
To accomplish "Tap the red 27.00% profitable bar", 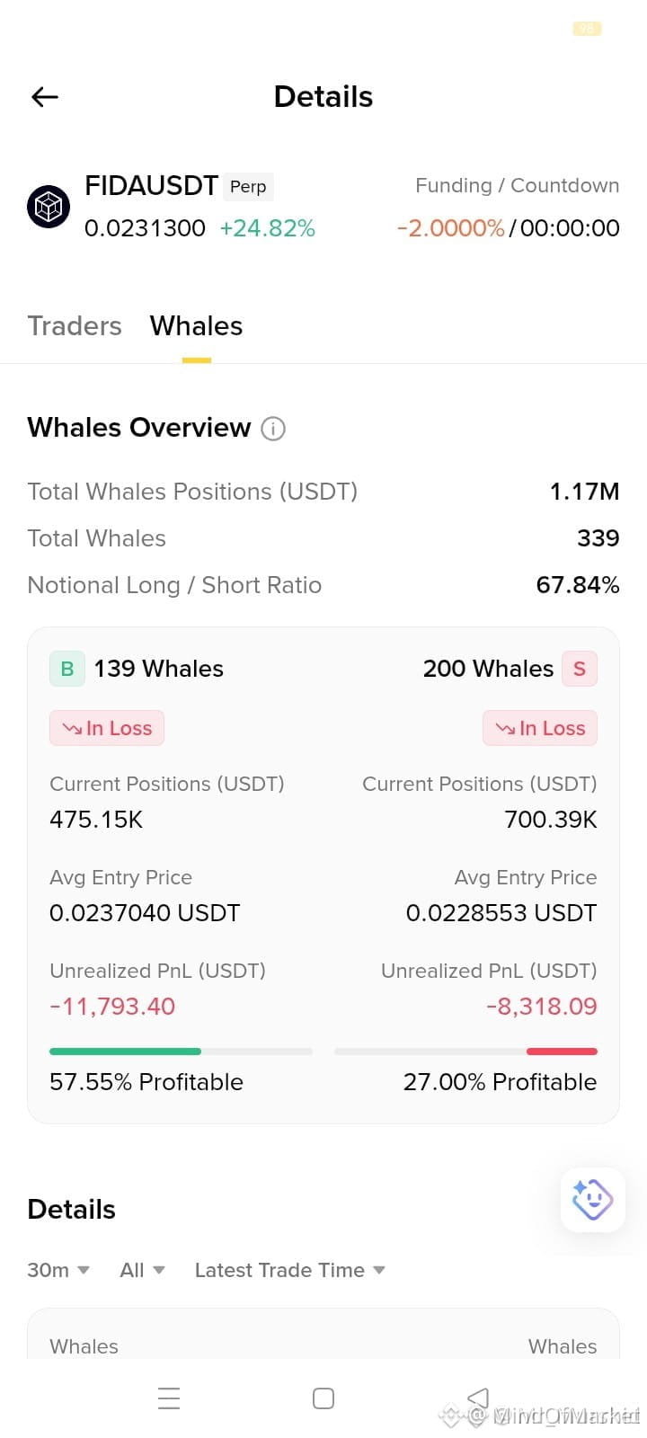I will click(562, 1051).
